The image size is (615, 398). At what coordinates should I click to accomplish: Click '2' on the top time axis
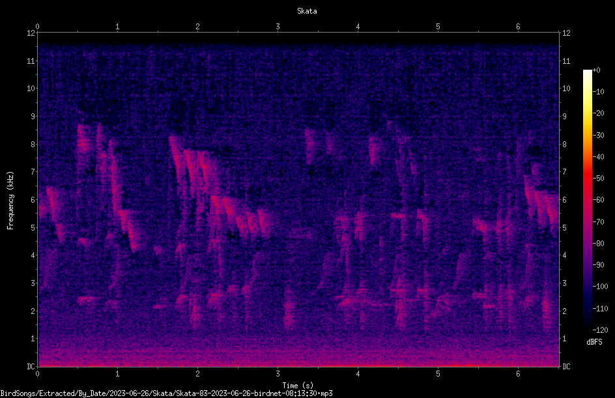pos(197,27)
